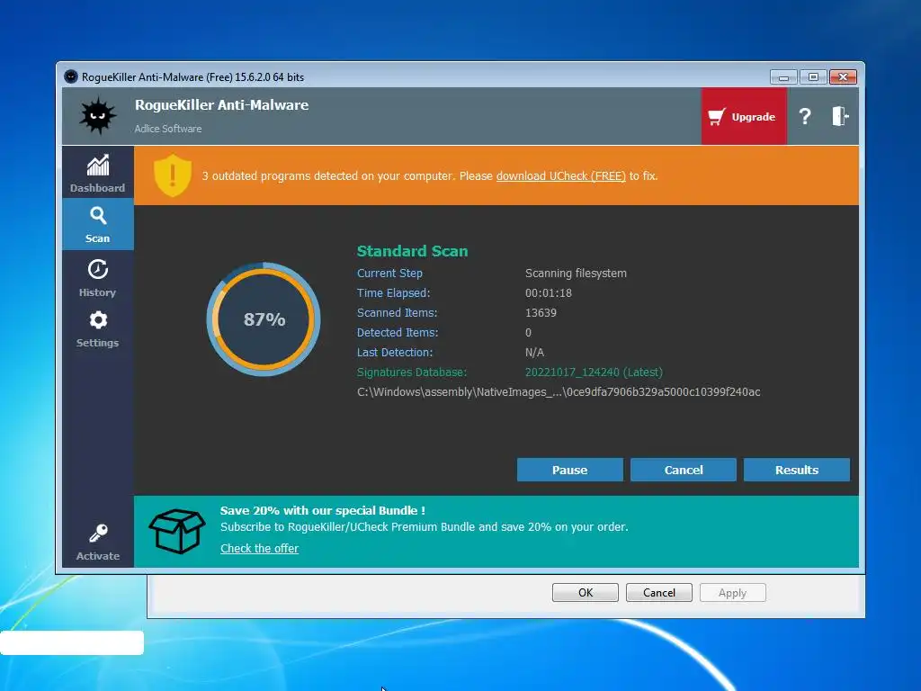Click the 87% circular progress indicator
This screenshot has width=921, height=691.
click(x=264, y=319)
